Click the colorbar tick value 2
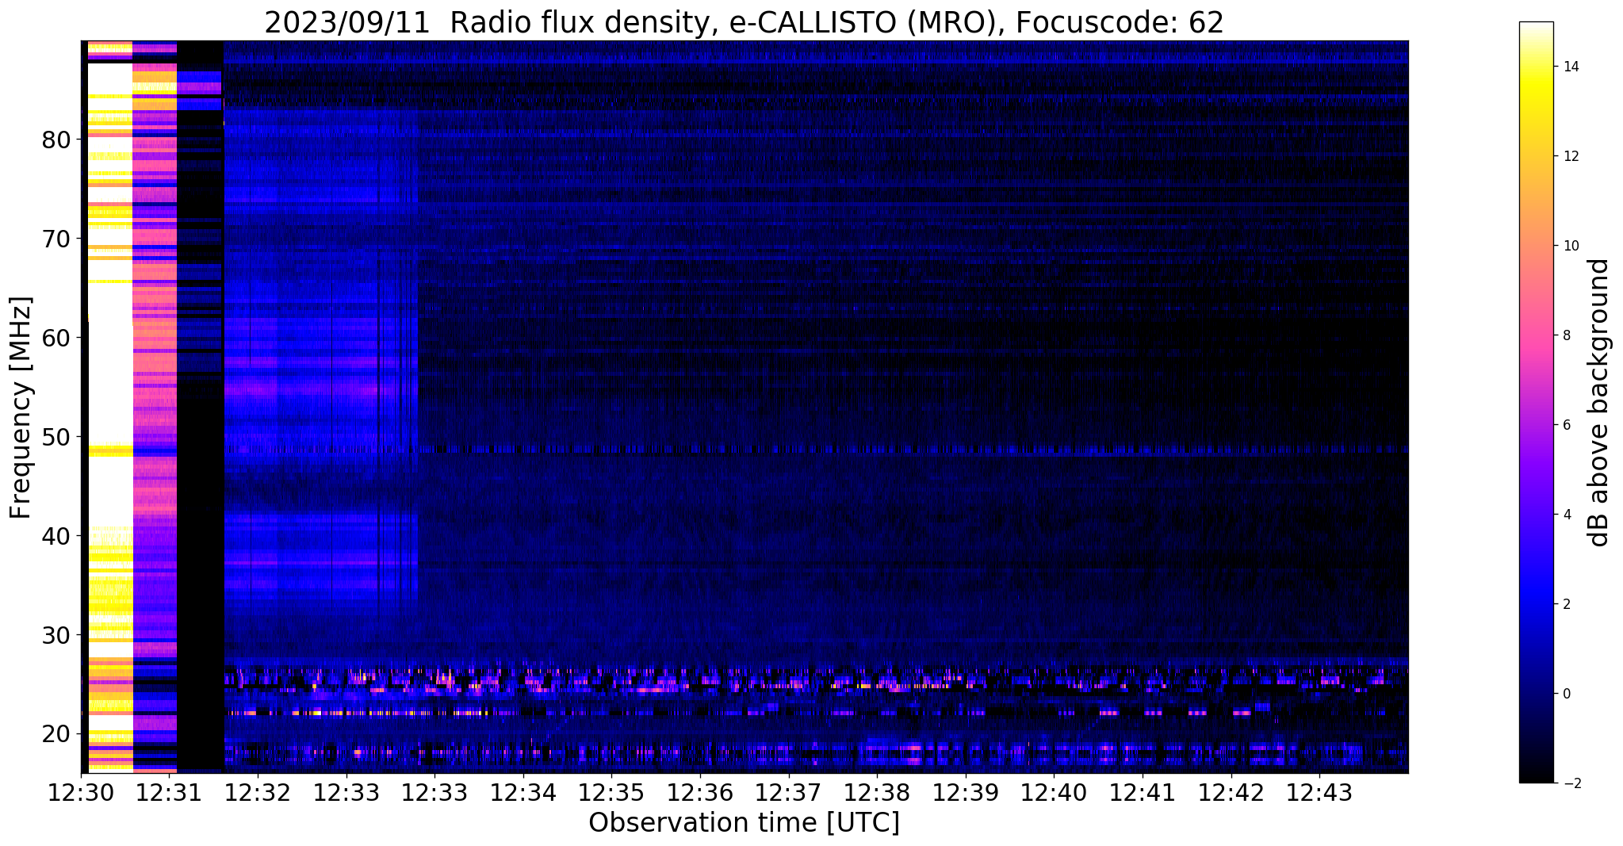The height and width of the screenshot is (846, 1623). click(x=1566, y=604)
